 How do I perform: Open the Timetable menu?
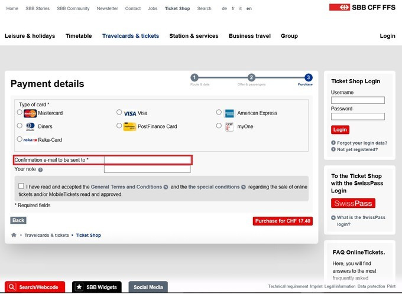point(79,36)
